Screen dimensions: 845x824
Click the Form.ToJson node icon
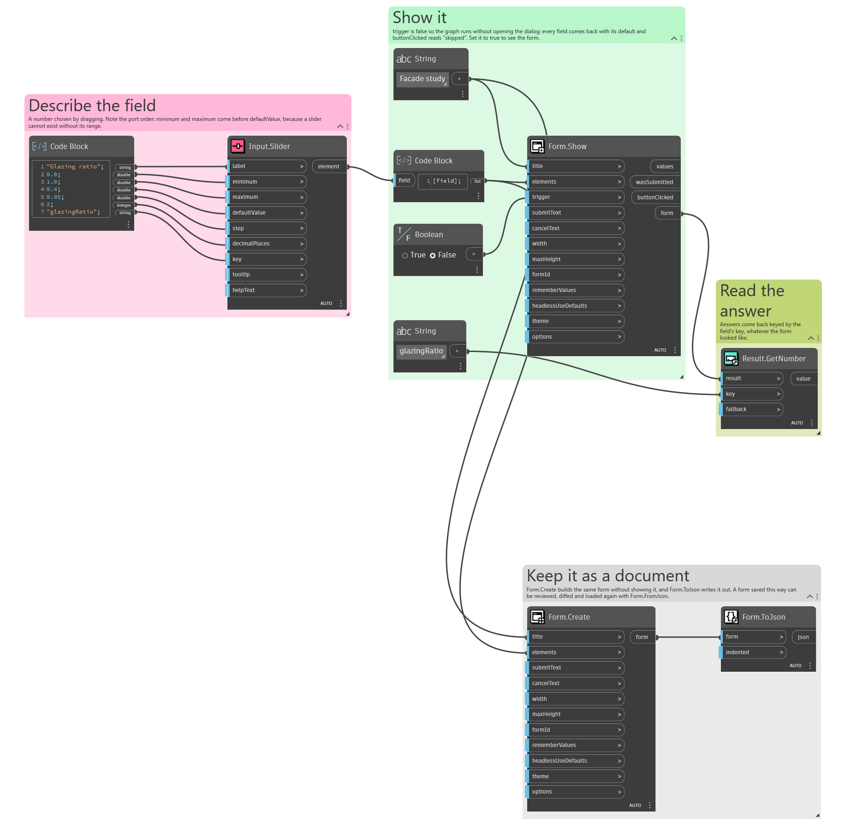pos(731,617)
